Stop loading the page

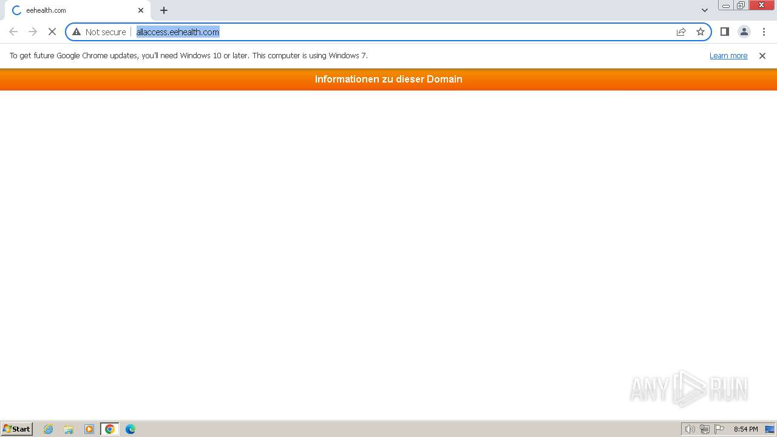point(52,32)
